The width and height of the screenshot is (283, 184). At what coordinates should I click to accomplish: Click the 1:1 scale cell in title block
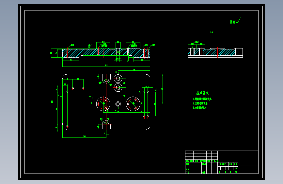point(236,168)
